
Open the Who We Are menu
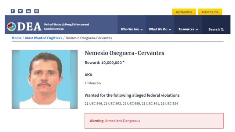(x=130, y=29)
